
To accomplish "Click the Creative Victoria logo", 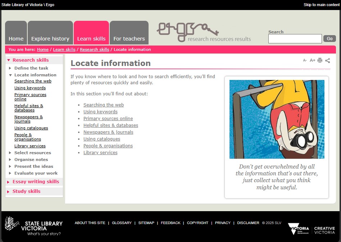I will click(324, 230).
